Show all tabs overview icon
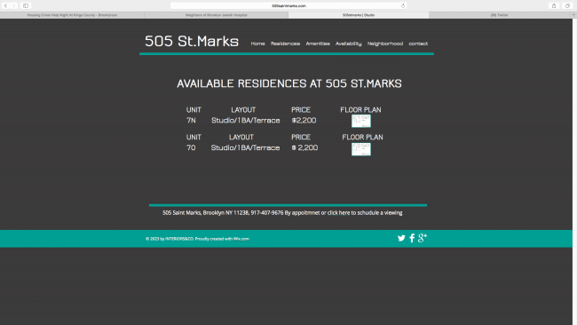The width and height of the screenshot is (577, 325). pyautogui.click(x=568, y=5)
